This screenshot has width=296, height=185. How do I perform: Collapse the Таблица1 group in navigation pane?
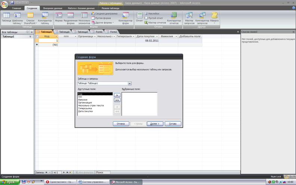point(30,36)
